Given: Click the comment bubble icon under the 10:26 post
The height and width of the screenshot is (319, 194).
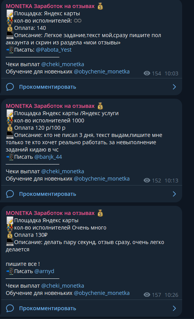Looking at the screenshot, I should coord(10,308).
